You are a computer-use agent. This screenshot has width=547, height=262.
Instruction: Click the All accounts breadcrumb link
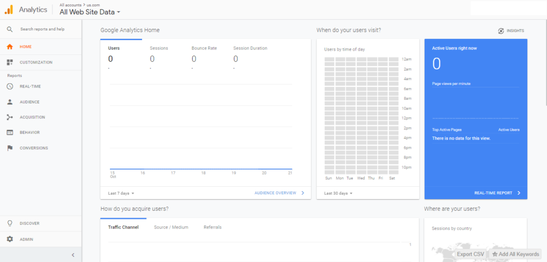[71, 5]
